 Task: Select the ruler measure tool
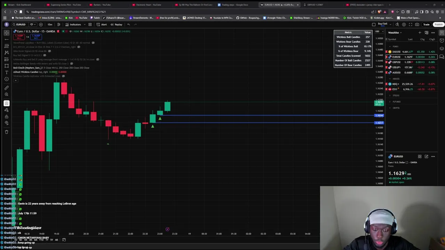(6, 88)
